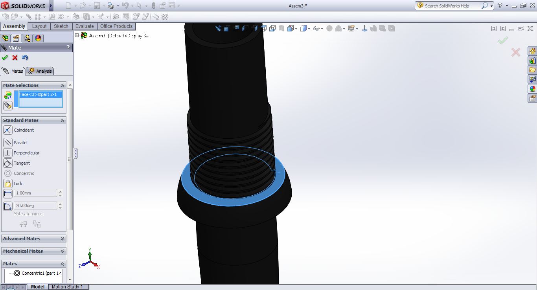Click the Appearances color ball in right pane

533,89
